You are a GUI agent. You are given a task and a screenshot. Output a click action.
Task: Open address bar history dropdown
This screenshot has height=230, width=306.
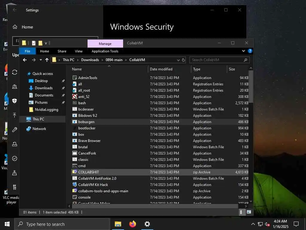(x=178, y=60)
